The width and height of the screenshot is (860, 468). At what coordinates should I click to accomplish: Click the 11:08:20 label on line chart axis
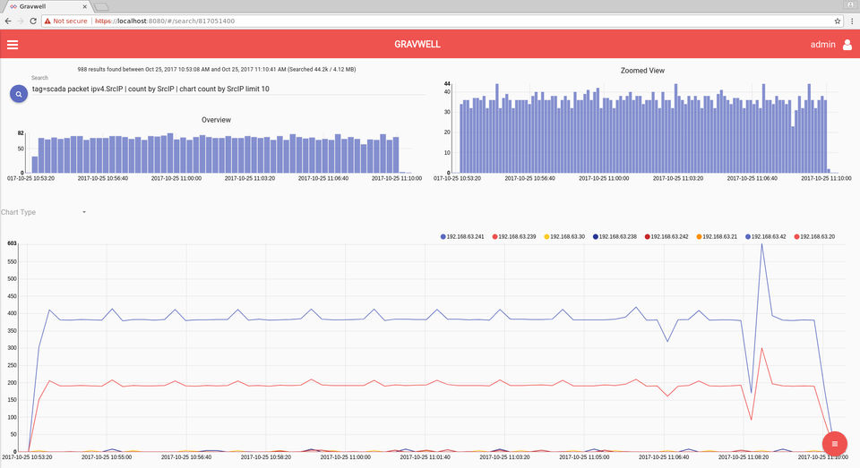point(744,456)
